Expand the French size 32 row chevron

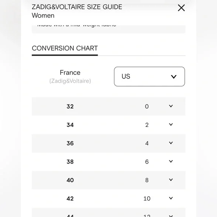[x=171, y=106]
